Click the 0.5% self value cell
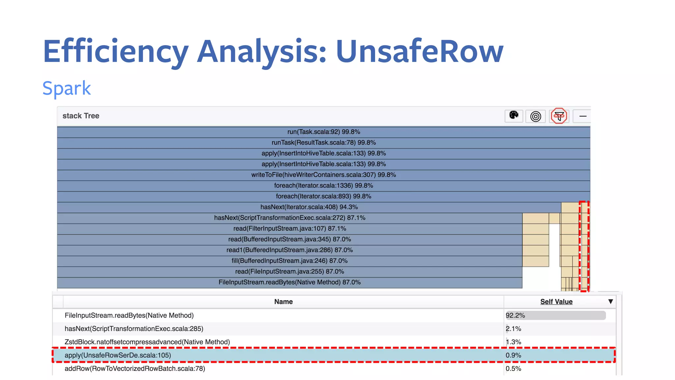The image size is (675, 380). click(560, 368)
